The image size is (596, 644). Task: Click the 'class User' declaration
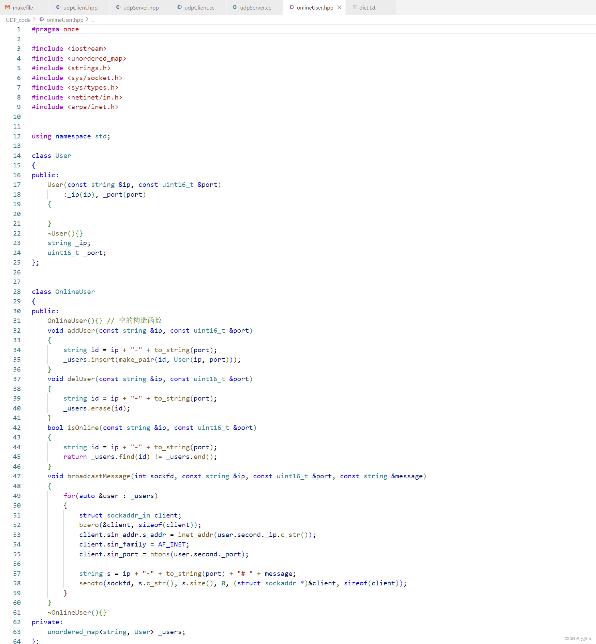click(51, 156)
